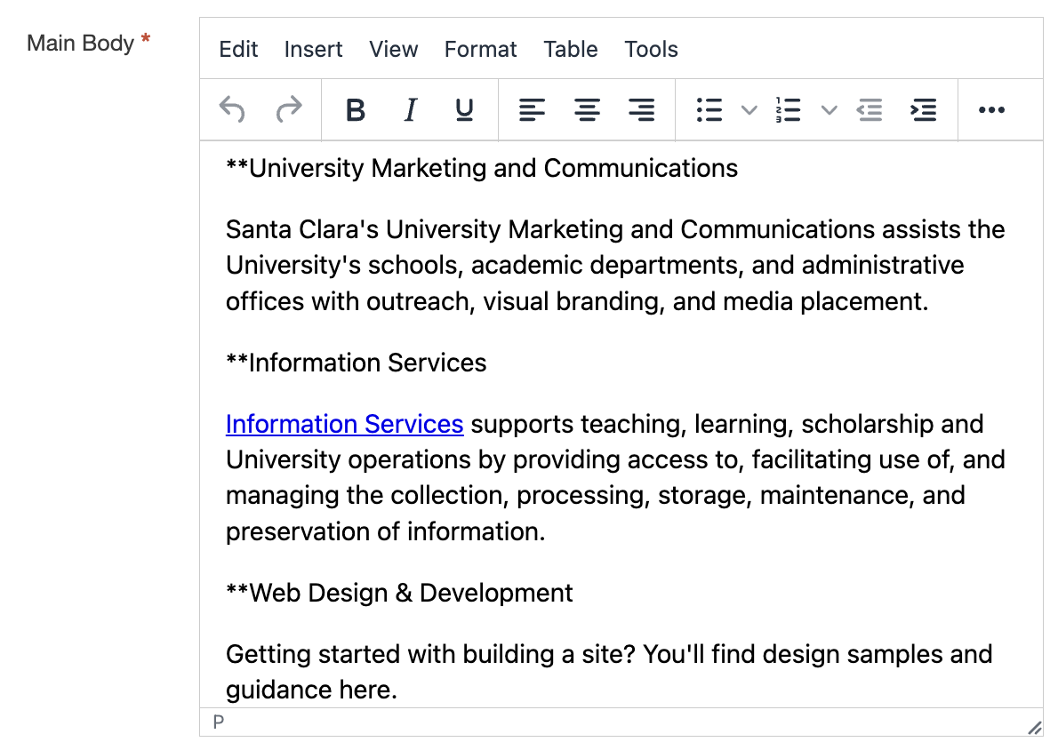This screenshot has height=750, width=1058.
Task: Click the P element path in status bar
Action: 218,722
